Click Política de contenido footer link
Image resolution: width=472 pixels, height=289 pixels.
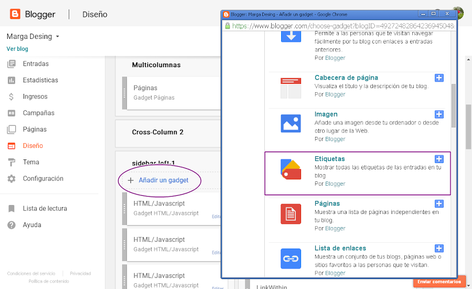(49, 282)
